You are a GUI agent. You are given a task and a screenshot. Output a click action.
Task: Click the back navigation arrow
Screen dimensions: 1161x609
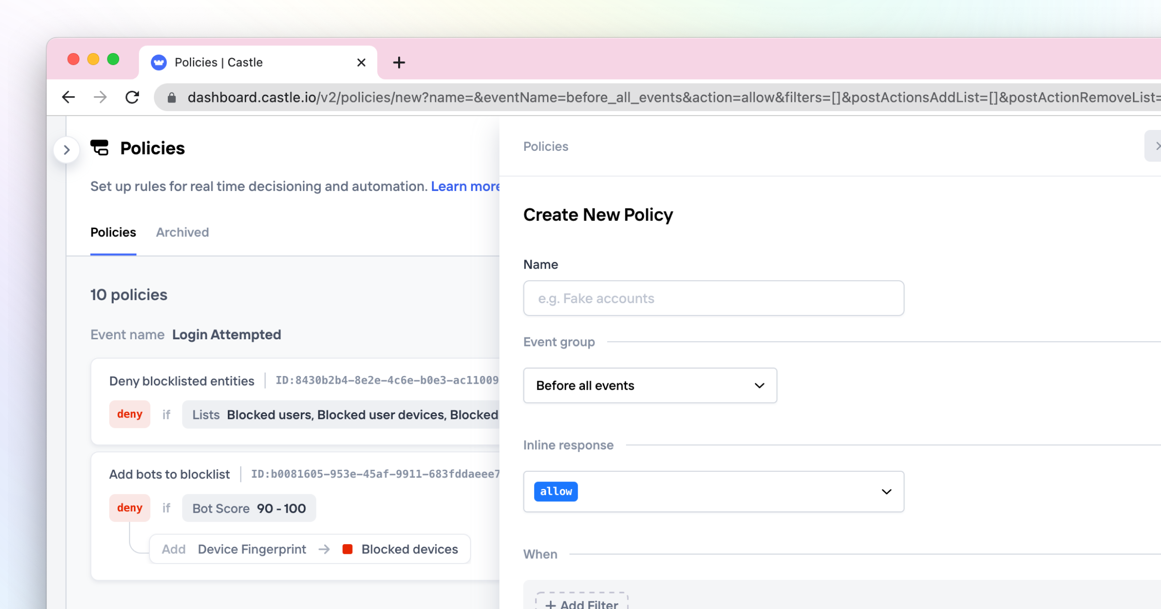(x=68, y=97)
